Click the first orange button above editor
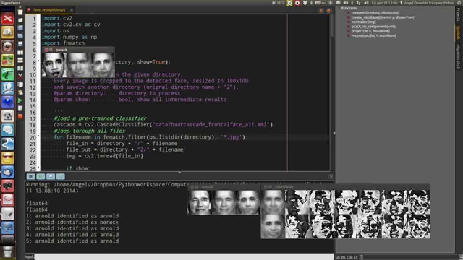 [x=321, y=10]
